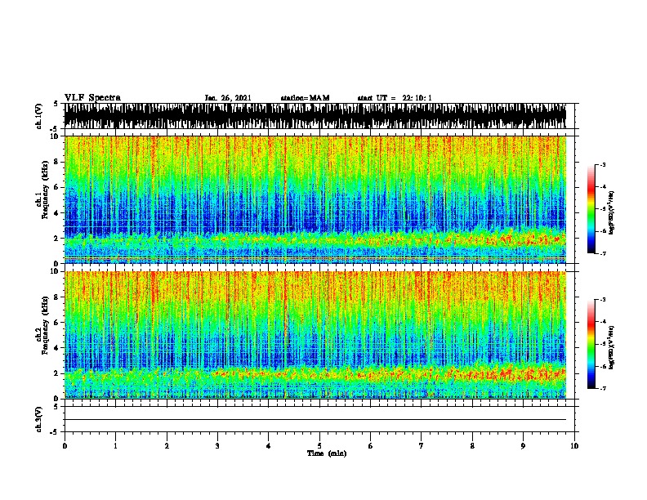This screenshot has width=647, height=500.
Task: Click time axis tick label '3'
Action: click(x=217, y=446)
